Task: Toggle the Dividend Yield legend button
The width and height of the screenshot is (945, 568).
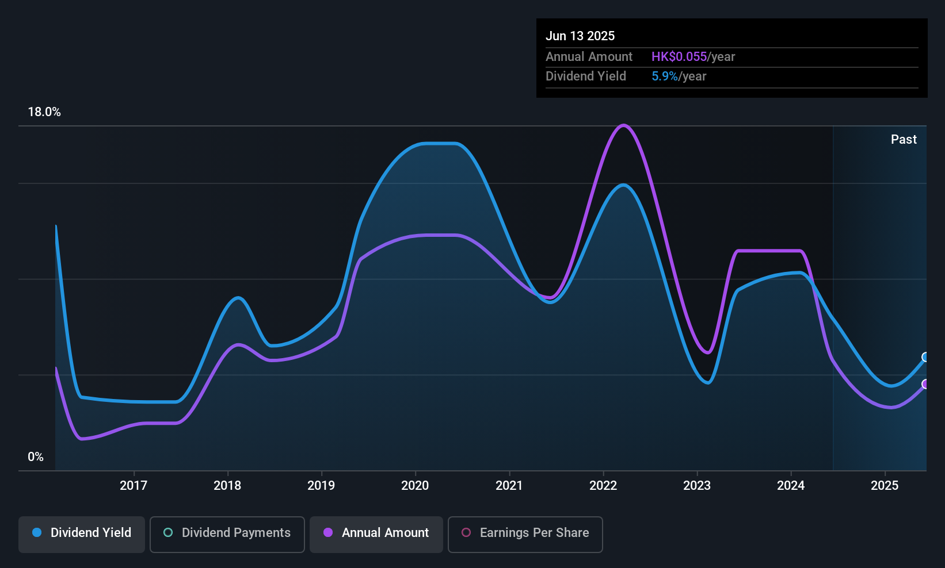Action: 82,534
